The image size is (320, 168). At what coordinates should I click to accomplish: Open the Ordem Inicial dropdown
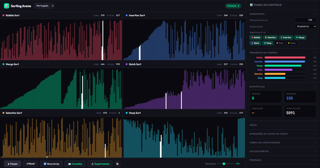pyautogui.click(x=306, y=26)
